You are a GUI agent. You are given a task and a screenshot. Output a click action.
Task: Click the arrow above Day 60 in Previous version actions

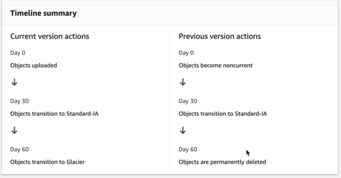coord(182,131)
